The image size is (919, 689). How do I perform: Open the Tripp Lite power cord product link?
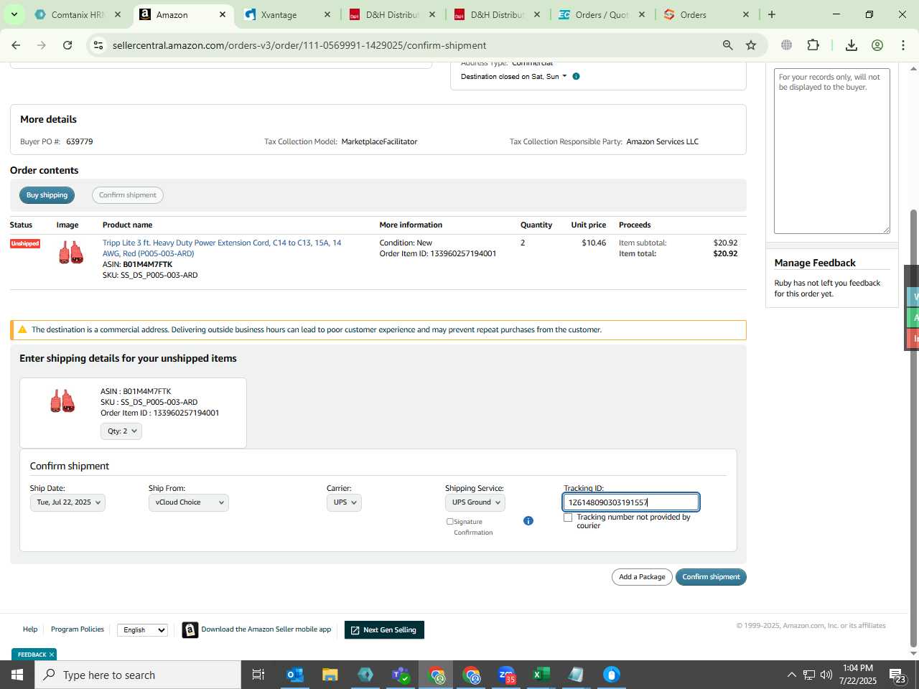(x=222, y=248)
